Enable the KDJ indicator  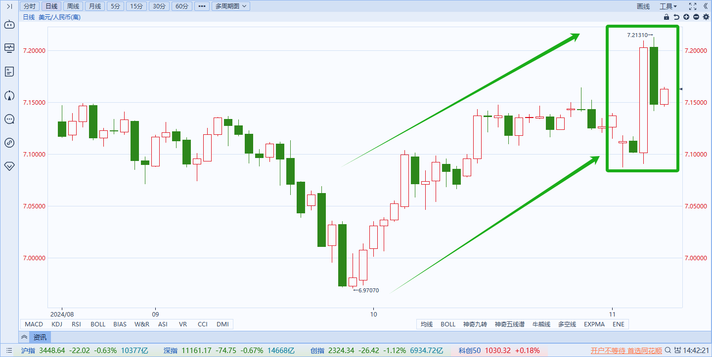57,324
